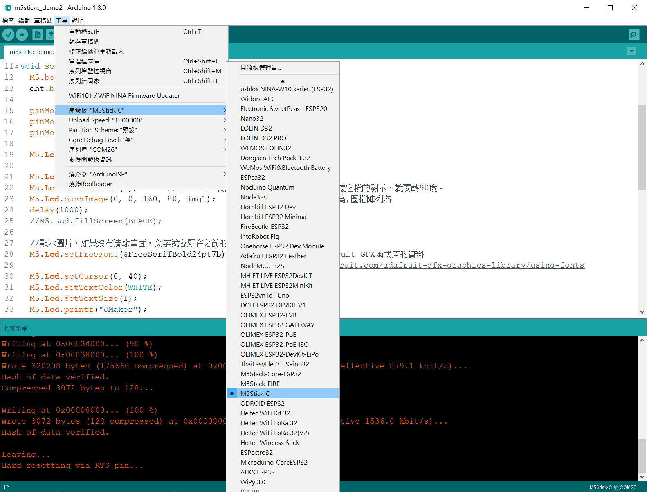Select FireBeetle-ESP32 board
This screenshot has height=492, width=647.
point(283,226)
